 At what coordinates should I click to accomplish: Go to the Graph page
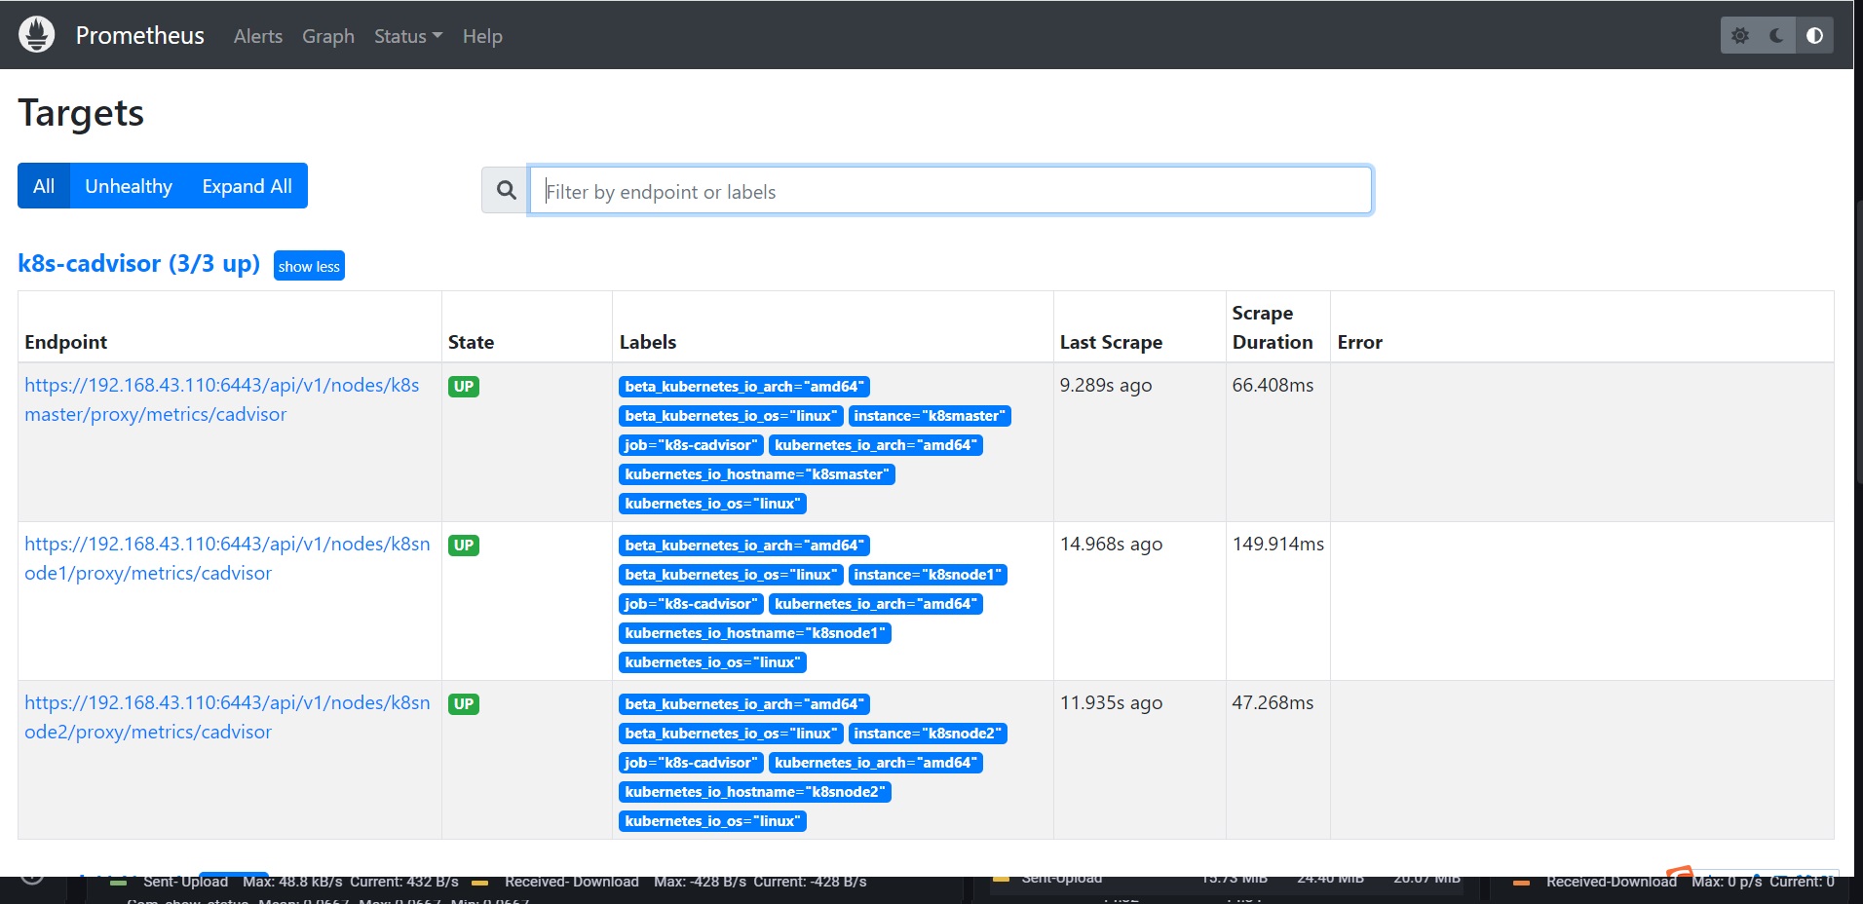point(328,36)
